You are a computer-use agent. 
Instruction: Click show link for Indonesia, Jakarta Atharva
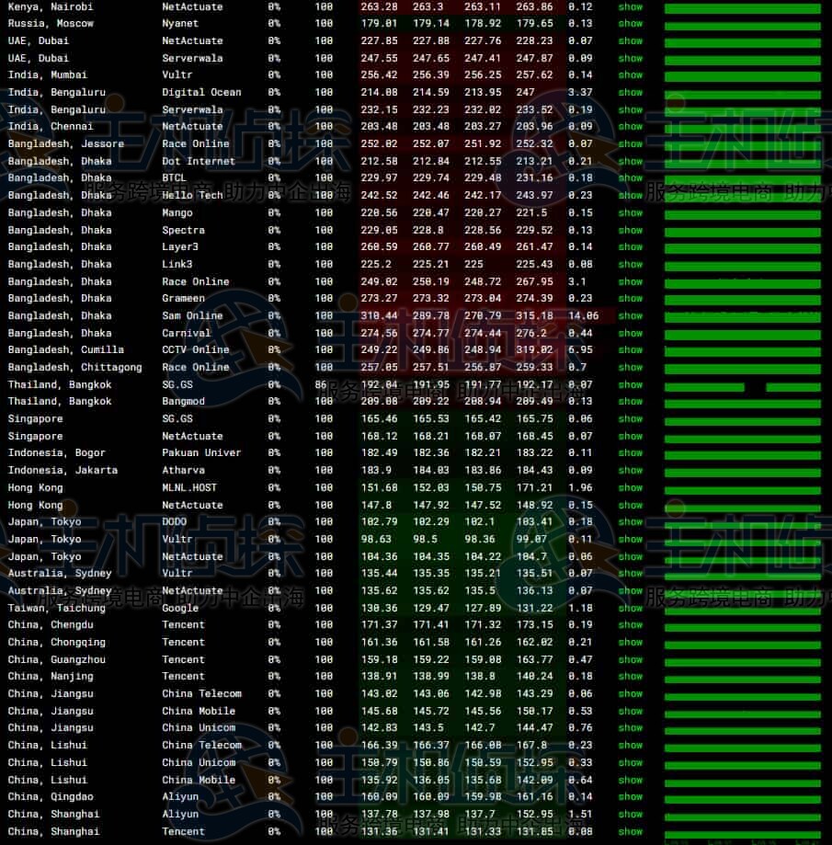tap(631, 471)
